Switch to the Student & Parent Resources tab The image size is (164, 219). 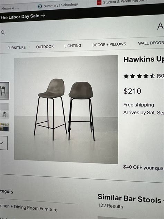coord(122,2)
